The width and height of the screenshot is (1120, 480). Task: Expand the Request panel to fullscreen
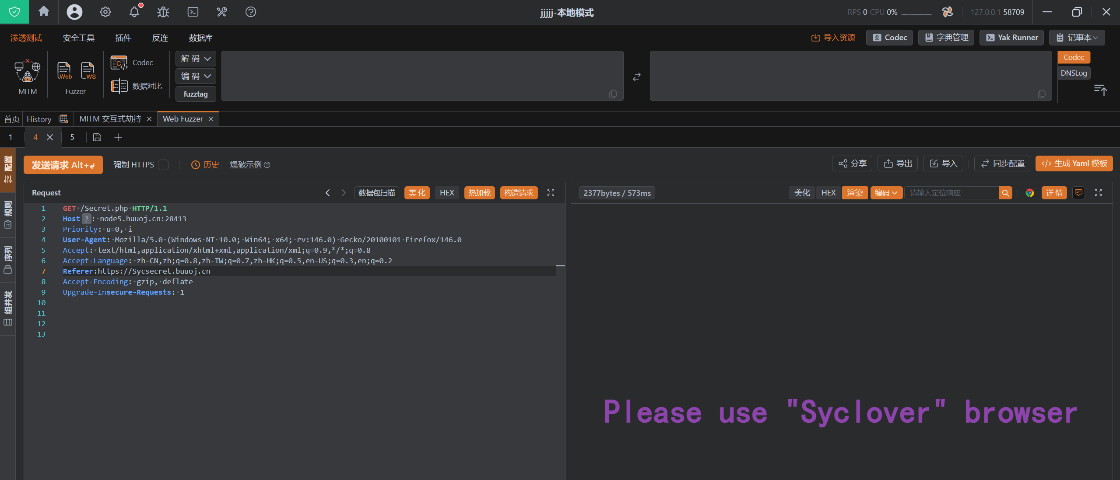(551, 193)
